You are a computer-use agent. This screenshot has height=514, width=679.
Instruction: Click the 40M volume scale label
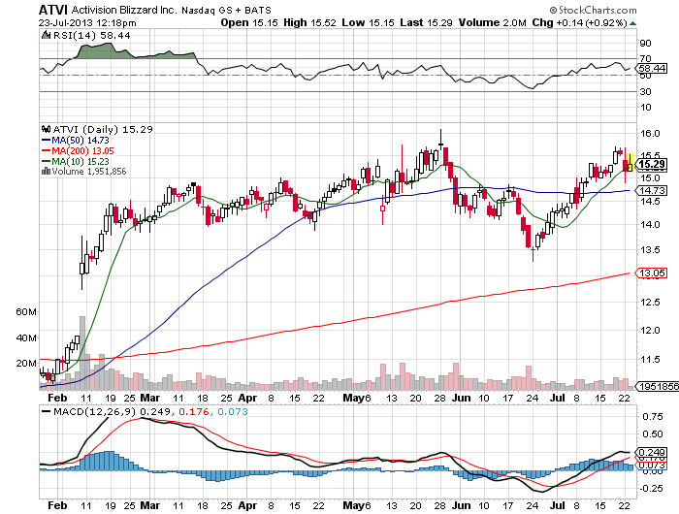coord(26,337)
